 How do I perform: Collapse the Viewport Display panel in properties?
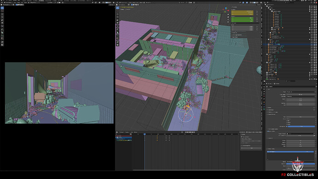[271, 114]
